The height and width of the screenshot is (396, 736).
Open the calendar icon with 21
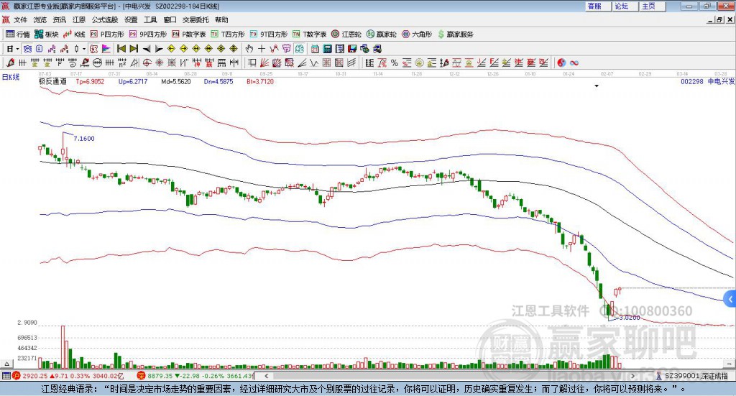coord(315,49)
